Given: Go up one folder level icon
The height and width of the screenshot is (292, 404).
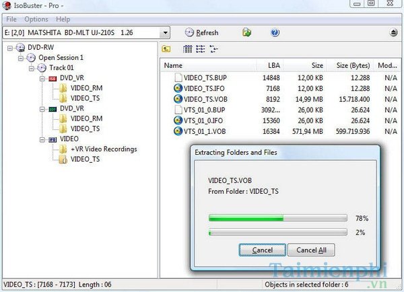Looking at the screenshot, I should [x=166, y=48].
